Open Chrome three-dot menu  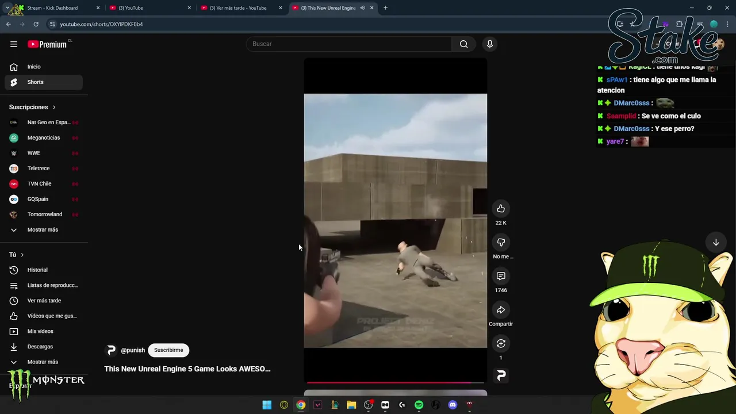tap(727, 24)
